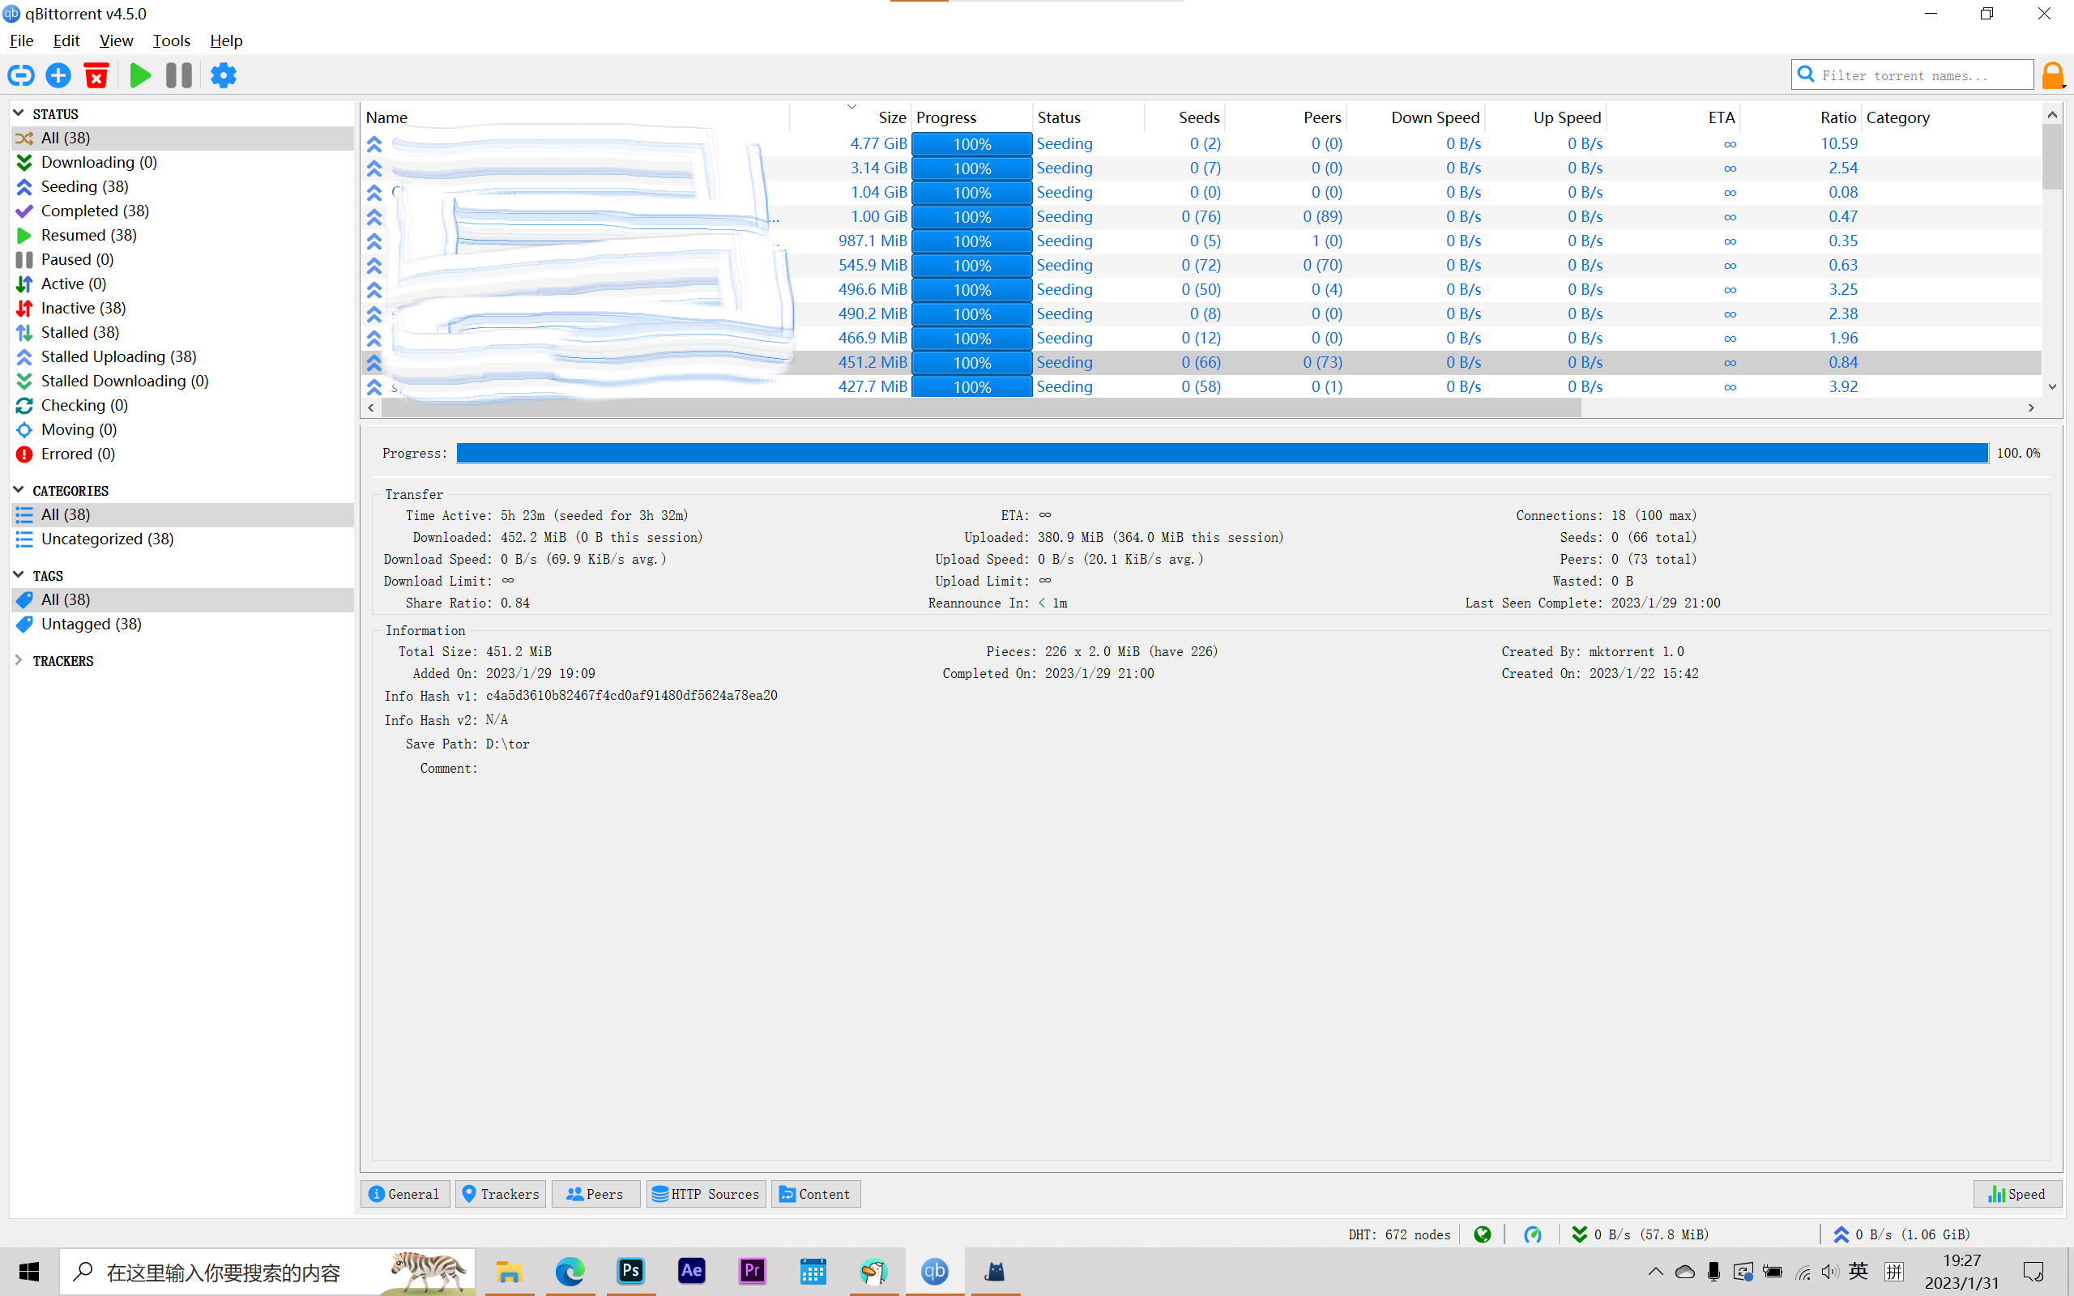Screen dimensions: 2074x1296
Task: Switch to the Trackers tab
Action: click(x=501, y=1194)
